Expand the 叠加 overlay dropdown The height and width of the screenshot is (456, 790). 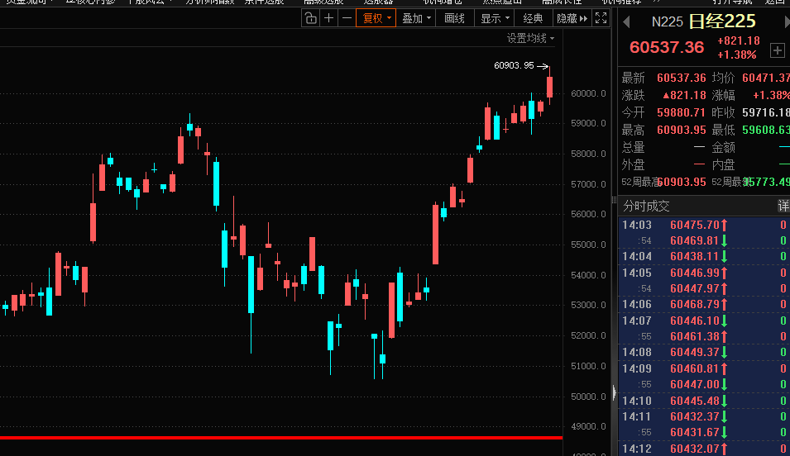tap(416, 18)
